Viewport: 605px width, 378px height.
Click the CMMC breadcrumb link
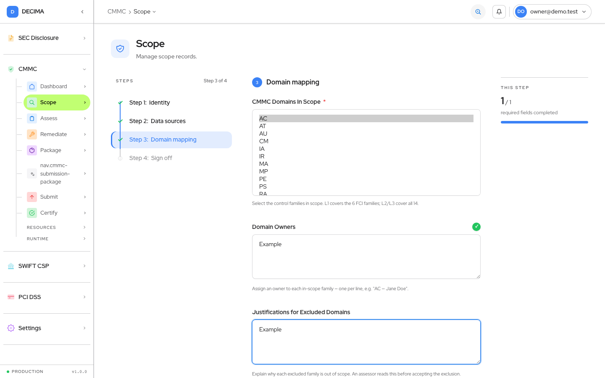pyautogui.click(x=117, y=12)
